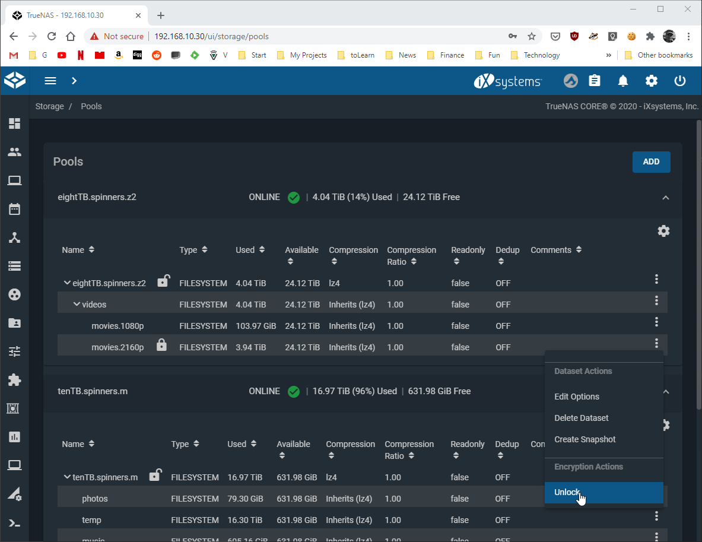The image size is (702, 542).
Task: Open the alerts bell icon
Action: pyautogui.click(x=622, y=81)
